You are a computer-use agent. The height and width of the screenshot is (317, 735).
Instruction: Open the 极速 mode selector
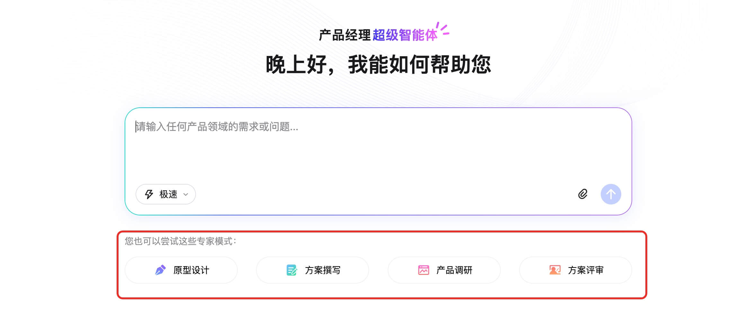[x=166, y=194]
